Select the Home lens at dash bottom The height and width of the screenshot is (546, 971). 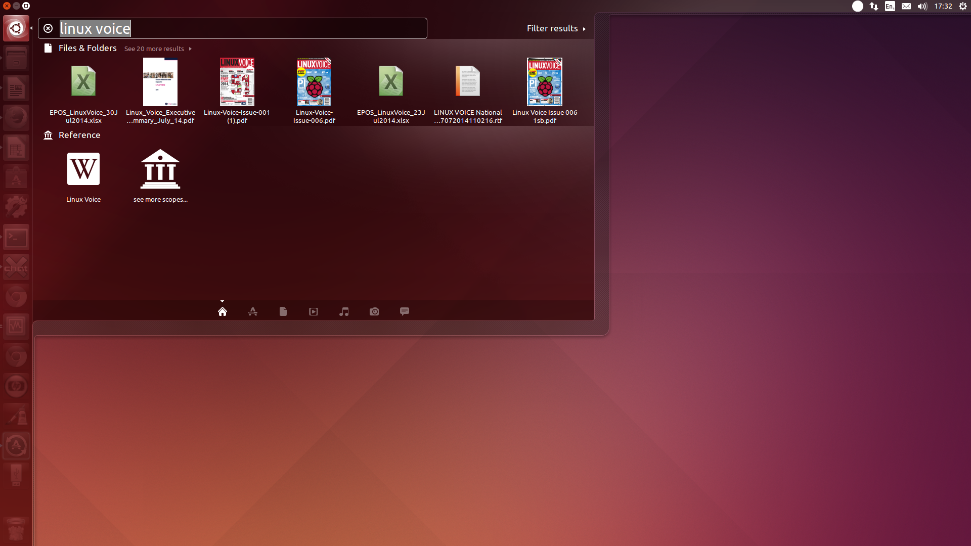(223, 311)
